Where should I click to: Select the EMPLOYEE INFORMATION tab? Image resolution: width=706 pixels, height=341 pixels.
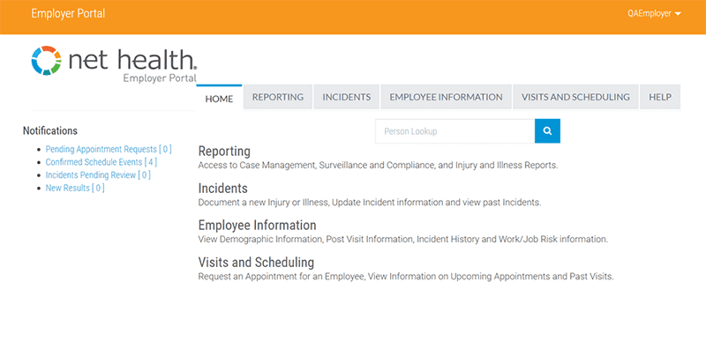pyautogui.click(x=446, y=97)
